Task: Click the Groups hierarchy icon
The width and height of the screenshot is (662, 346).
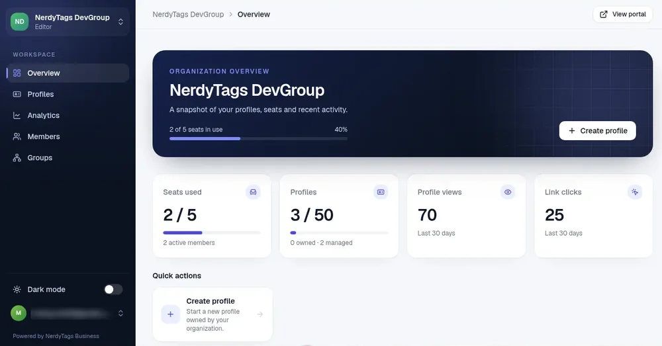Action: 17,157
